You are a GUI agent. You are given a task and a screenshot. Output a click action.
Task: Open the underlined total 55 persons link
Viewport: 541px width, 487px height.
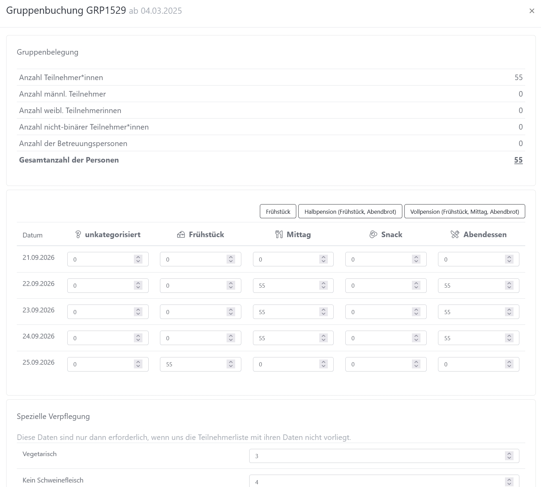pos(518,160)
